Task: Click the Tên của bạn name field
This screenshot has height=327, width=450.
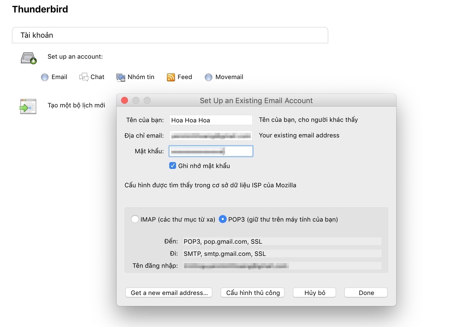Action: click(x=211, y=120)
